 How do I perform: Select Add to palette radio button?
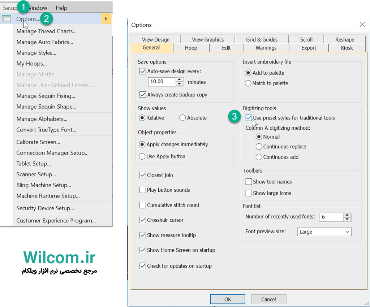pyautogui.click(x=248, y=73)
